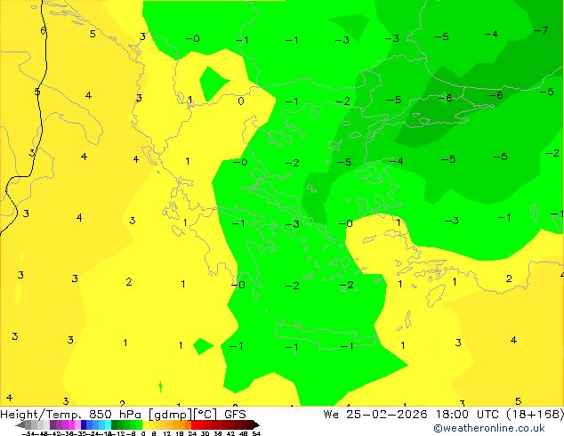Select the darkest green swatch in the legend
This screenshot has height=436, width=564.
[x=115, y=424]
